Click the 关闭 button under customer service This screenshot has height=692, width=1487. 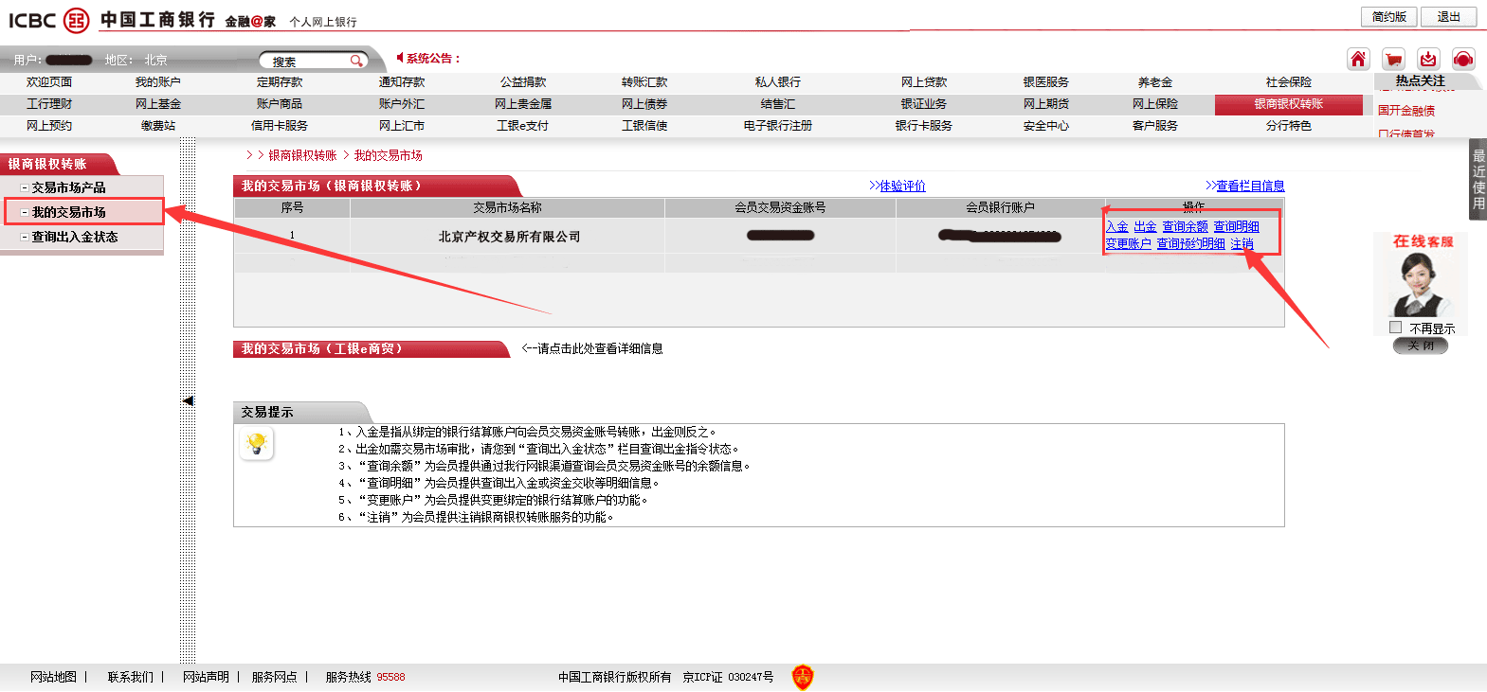1420,346
